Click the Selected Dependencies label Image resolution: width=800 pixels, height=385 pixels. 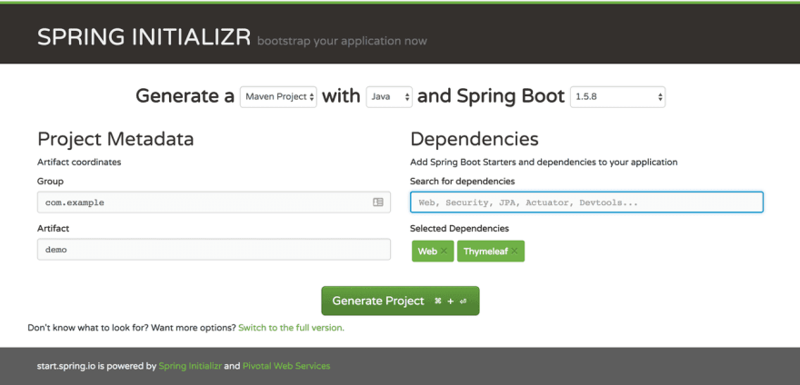point(459,229)
